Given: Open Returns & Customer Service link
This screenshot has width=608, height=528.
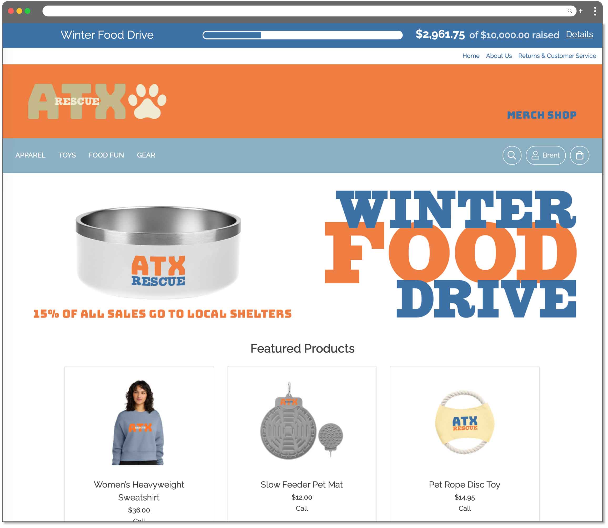Looking at the screenshot, I should click(x=557, y=56).
